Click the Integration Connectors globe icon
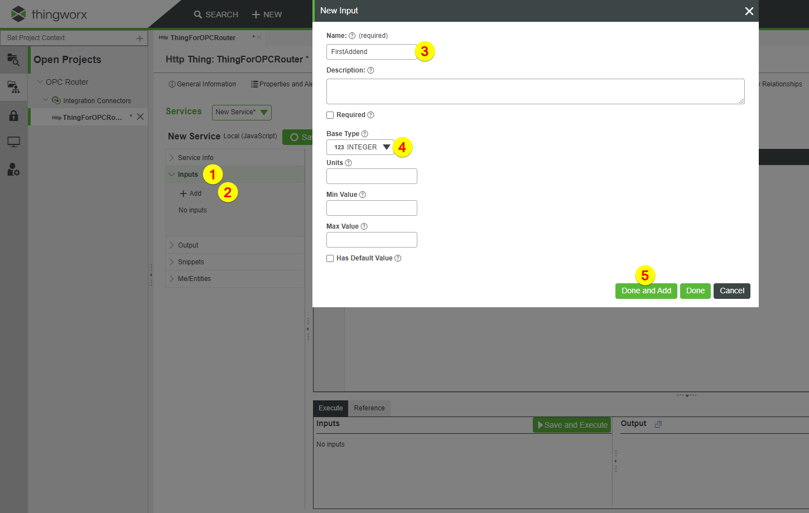Screen dimensions: 809x513 point(55,100)
